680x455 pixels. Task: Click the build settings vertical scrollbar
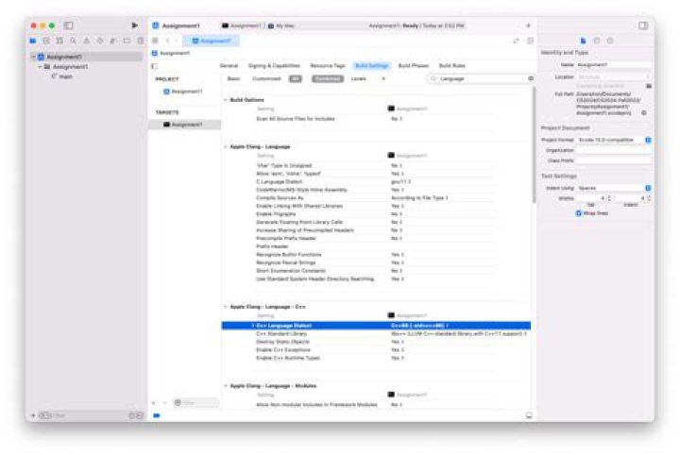534,145
